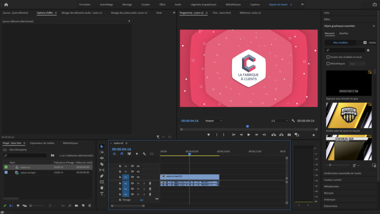This screenshot has width=380, height=214.
Task: Open timeline display settings wrench
Action: (x=144, y=154)
